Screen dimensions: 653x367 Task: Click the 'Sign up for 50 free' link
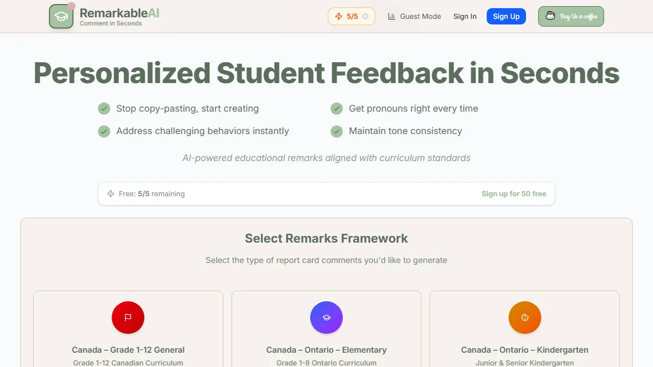514,194
